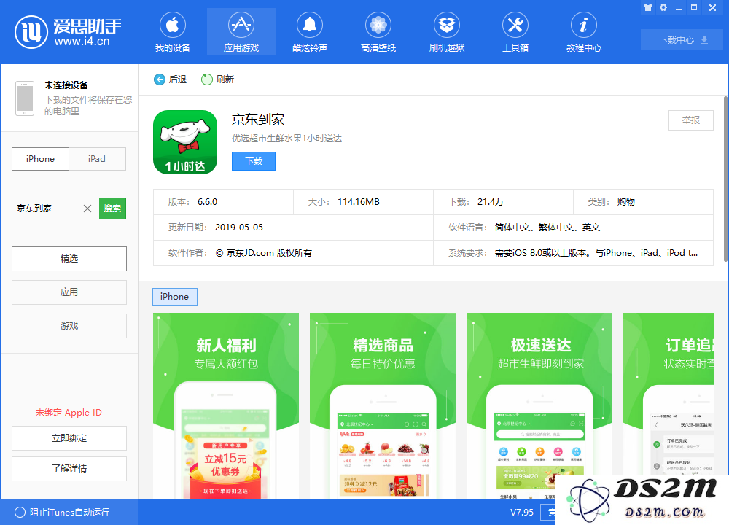
Task: Select the 应用 apps category
Action: pos(69,292)
